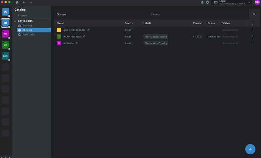
Task: Select General category in the sidebar
Action: [x=27, y=26]
